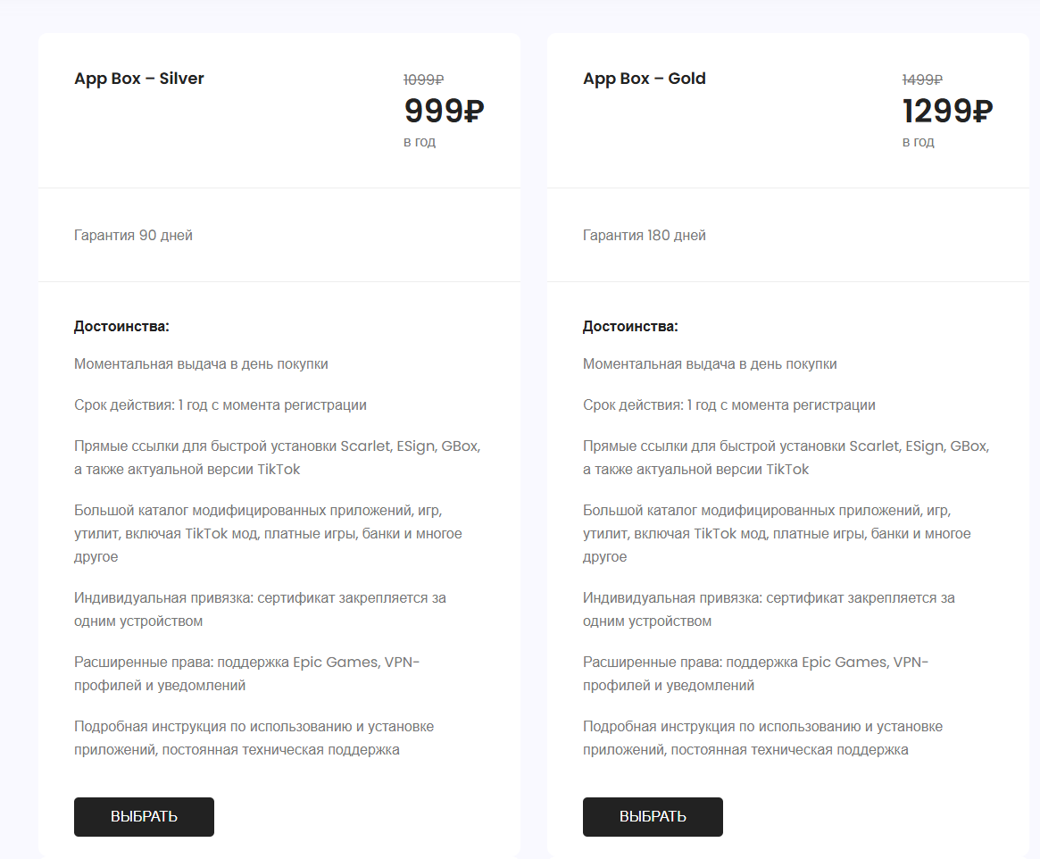Click Моментальная выдача line in the Silver card

point(201,364)
